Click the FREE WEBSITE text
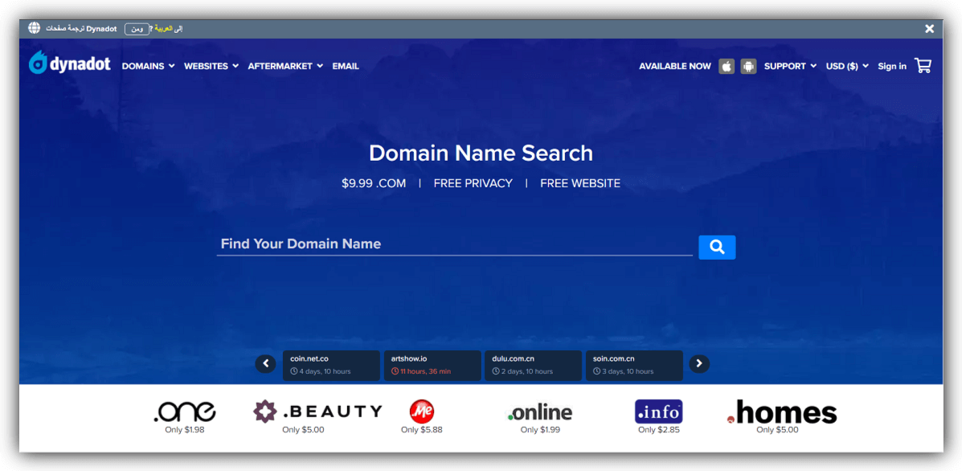 click(580, 183)
